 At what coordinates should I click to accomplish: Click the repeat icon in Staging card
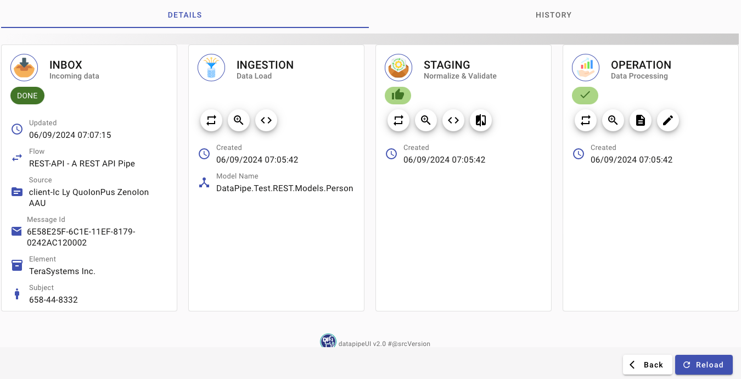point(398,120)
